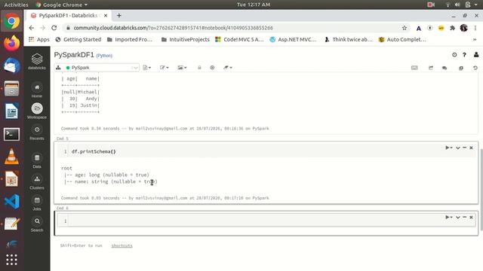Open the Workspace sidebar panel
This screenshot has height=271, width=483.
37,111
